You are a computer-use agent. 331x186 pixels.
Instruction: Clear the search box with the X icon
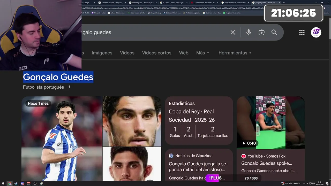(x=233, y=32)
